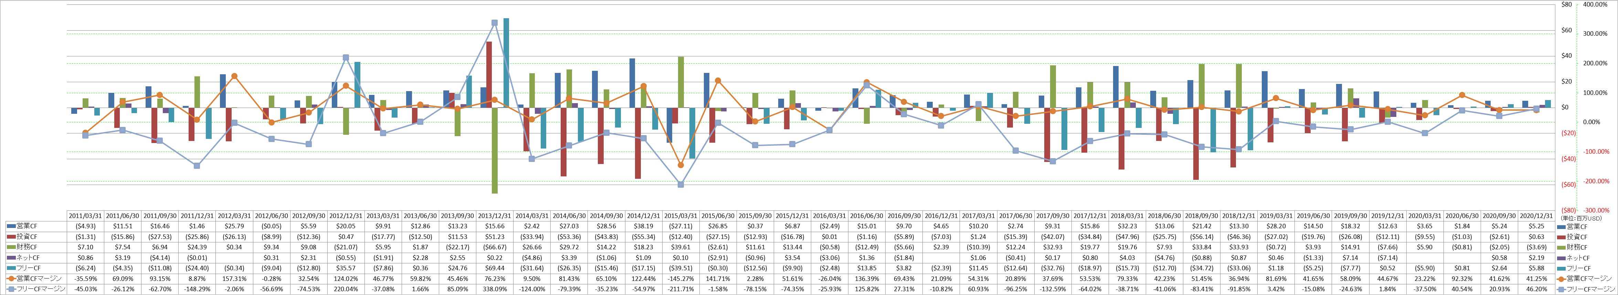Click the 157.31% operating margin cell
This screenshot has width=1618, height=295.
point(234,279)
